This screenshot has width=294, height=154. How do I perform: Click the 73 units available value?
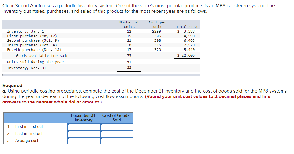click(129, 56)
